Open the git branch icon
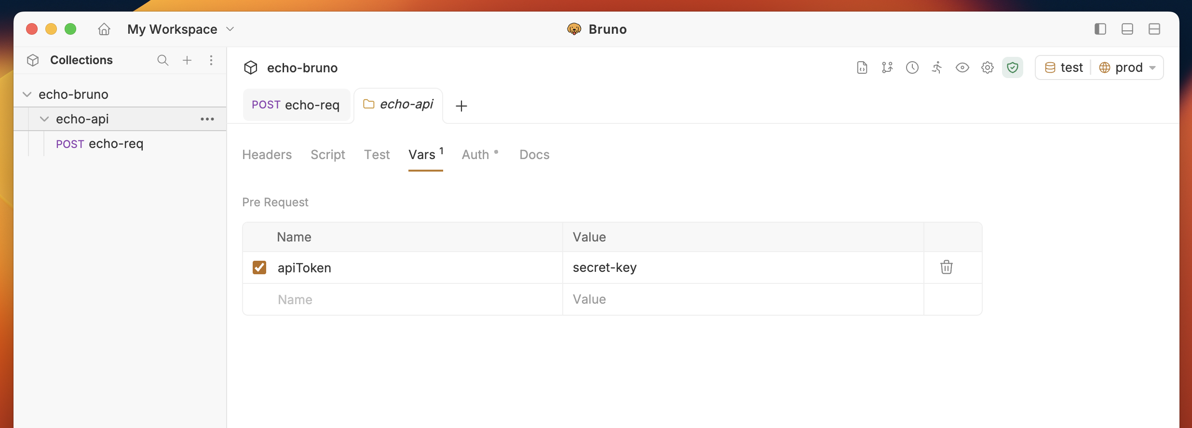Viewport: 1192px width, 428px height. pyautogui.click(x=887, y=67)
